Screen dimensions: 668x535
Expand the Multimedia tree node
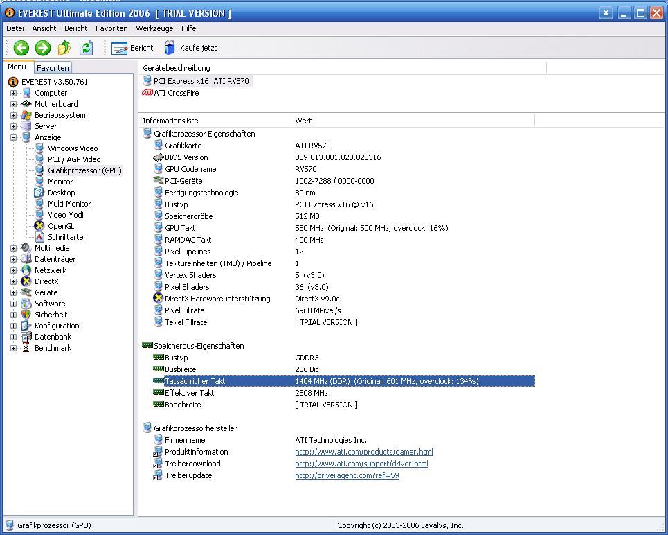tap(14, 248)
